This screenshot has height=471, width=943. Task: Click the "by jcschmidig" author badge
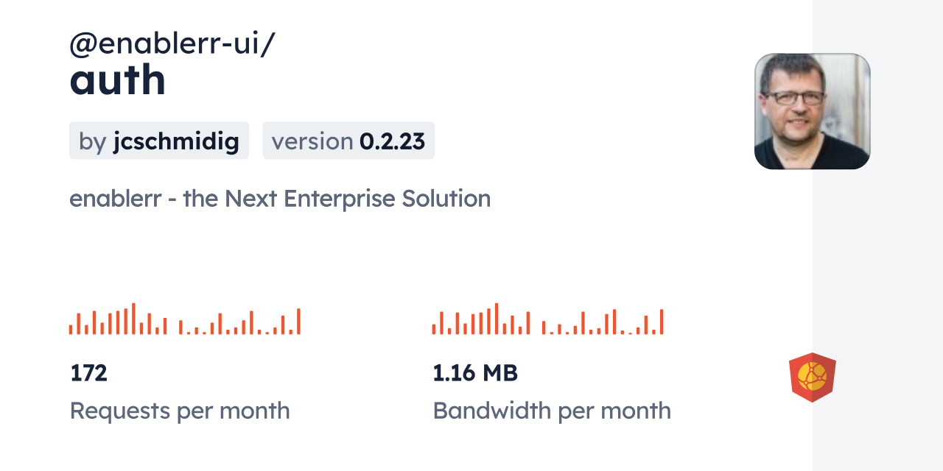tap(159, 141)
